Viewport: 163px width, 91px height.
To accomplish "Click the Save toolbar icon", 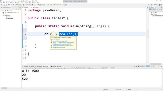I will tap(5, 5).
